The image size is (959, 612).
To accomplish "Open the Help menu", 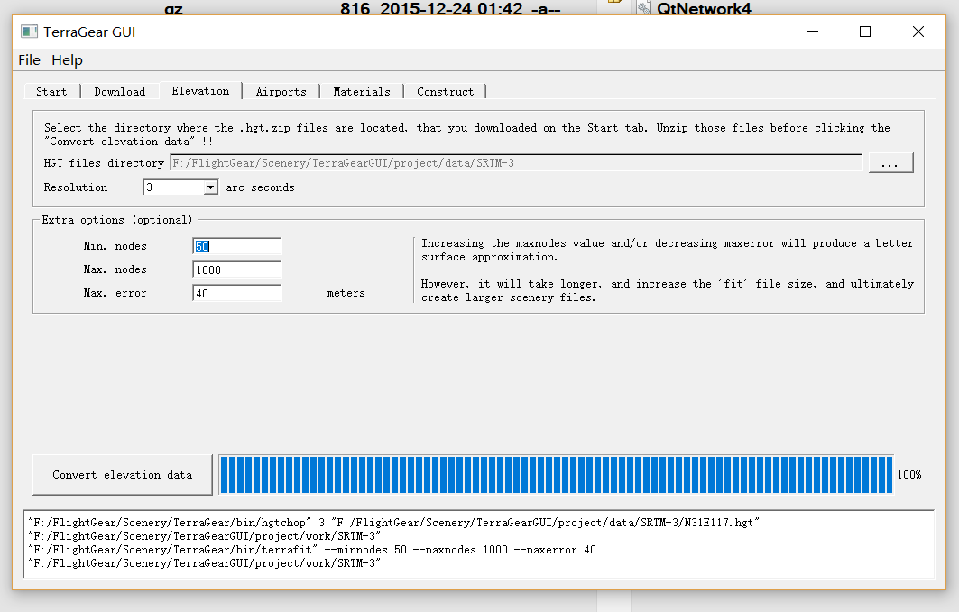I will point(67,59).
